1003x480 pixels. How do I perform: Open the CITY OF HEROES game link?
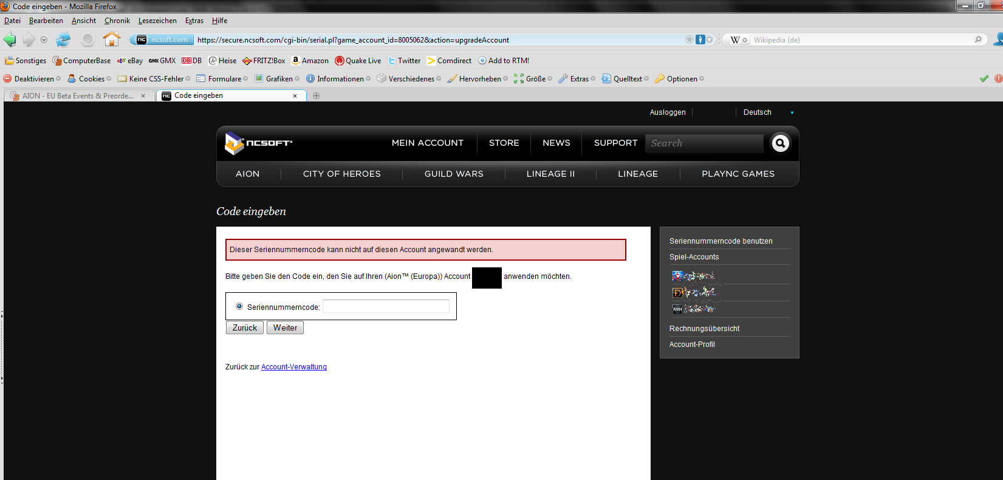point(342,174)
